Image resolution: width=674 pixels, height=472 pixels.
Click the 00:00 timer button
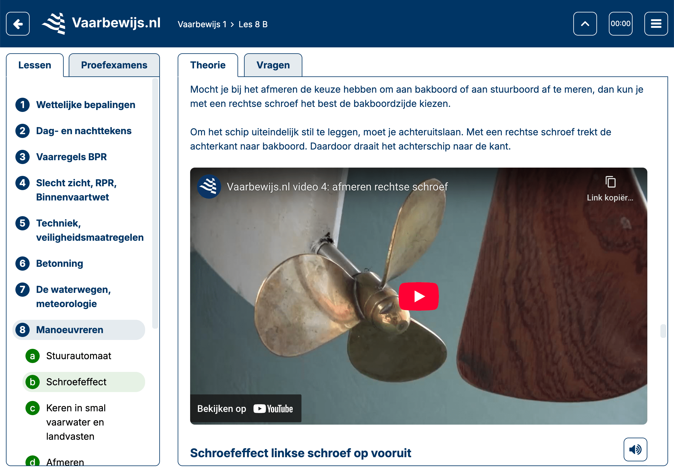point(620,24)
